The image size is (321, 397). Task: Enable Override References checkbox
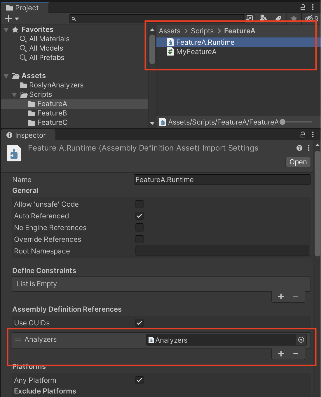139,239
